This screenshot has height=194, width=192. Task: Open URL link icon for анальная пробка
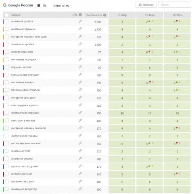click(x=80, y=21)
